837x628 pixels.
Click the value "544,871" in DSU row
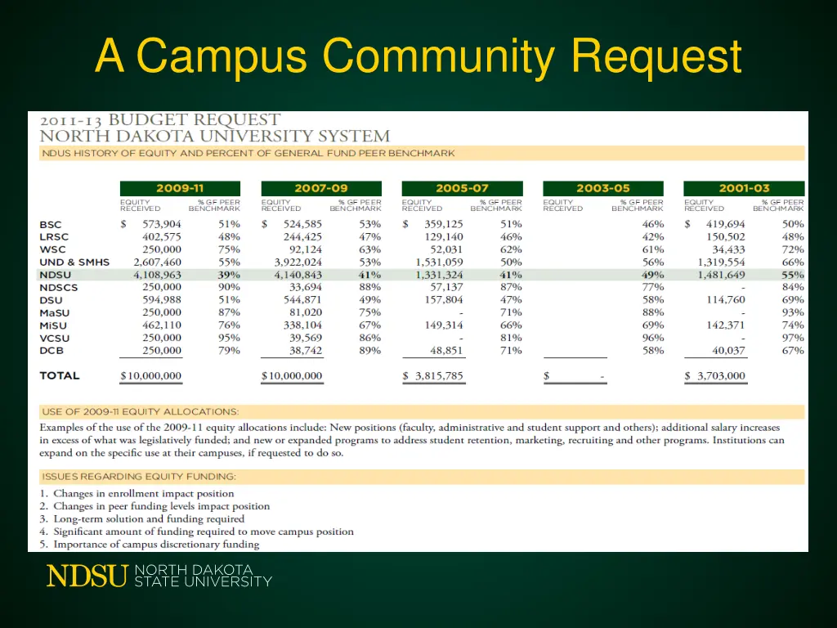[302, 300]
